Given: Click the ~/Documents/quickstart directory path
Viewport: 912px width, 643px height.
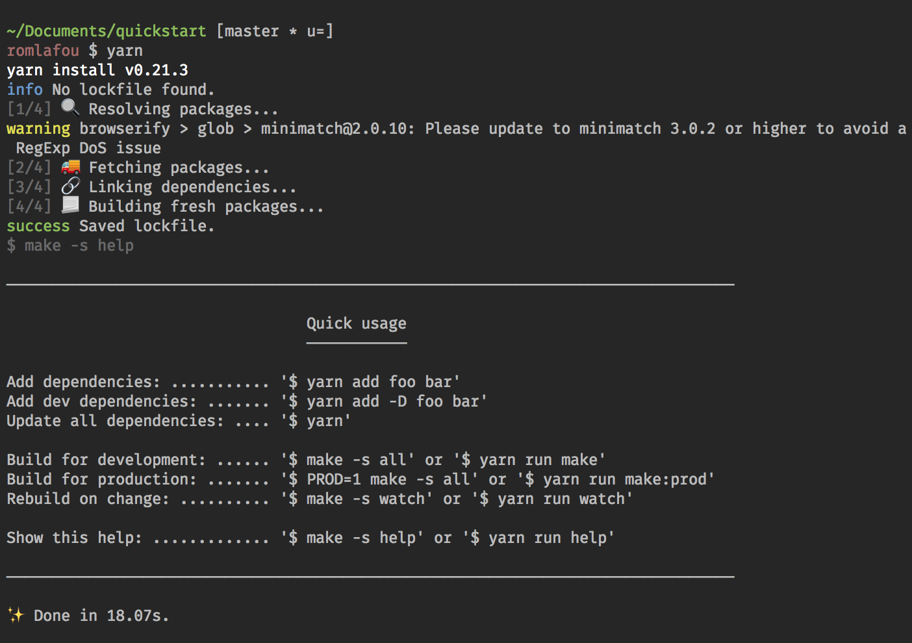Looking at the screenshot, I should tap(107, 31).
